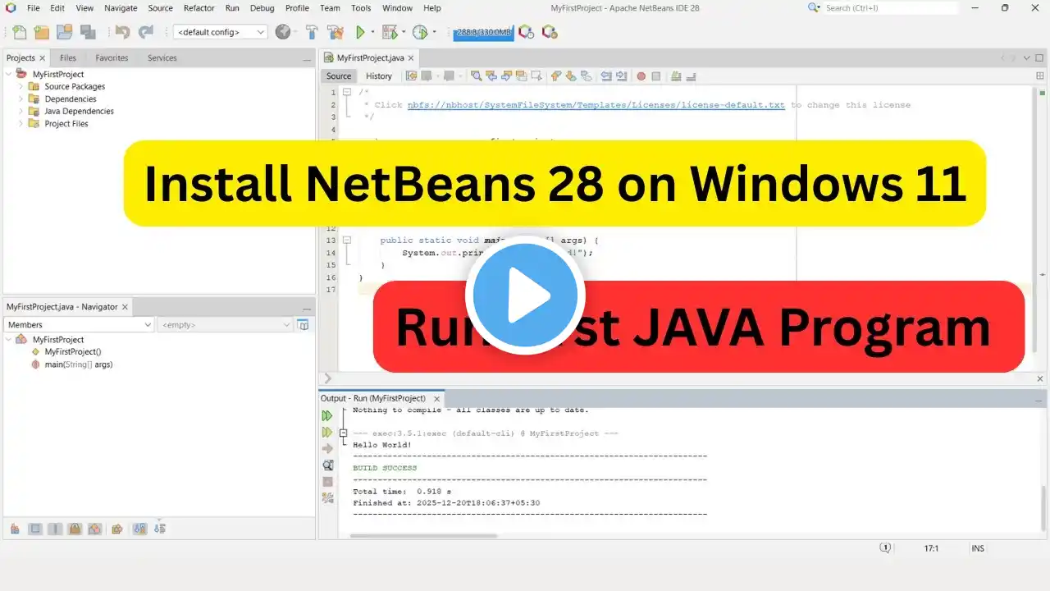The height and width of the screenshot is (591, 1050).
Task: Click the second profiler icon right of the memory bar
Action: (550, 32)
